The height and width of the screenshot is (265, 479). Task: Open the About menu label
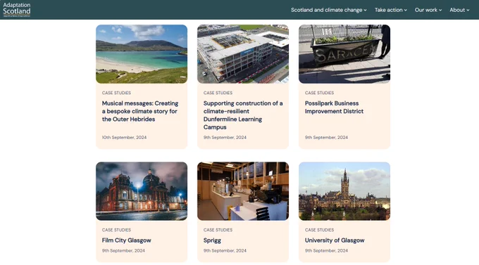(x=457, y=10)
